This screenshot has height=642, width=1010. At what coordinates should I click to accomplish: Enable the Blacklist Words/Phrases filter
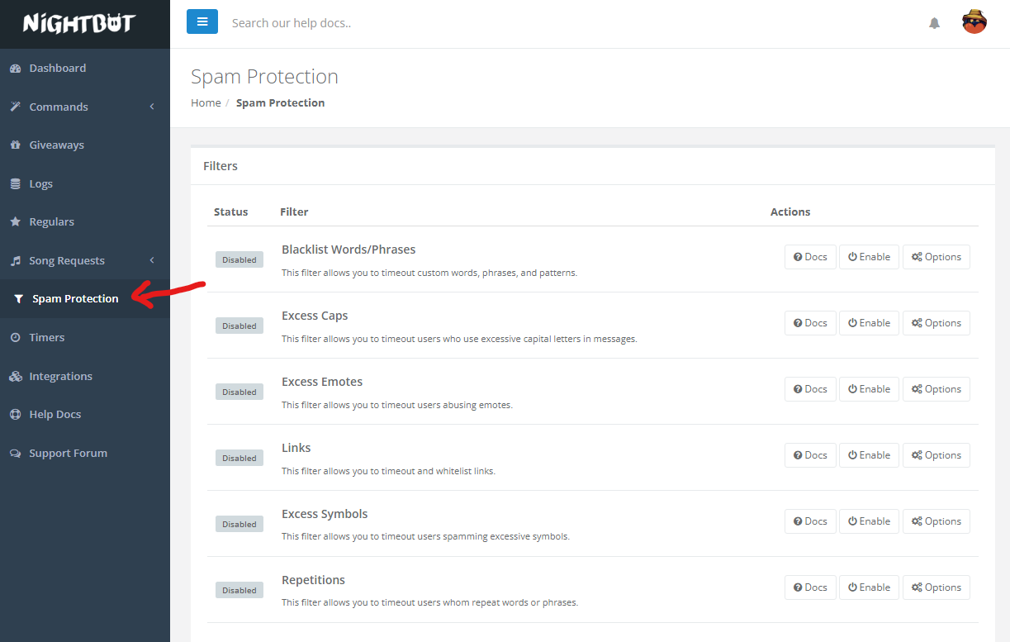pos(869,257)
